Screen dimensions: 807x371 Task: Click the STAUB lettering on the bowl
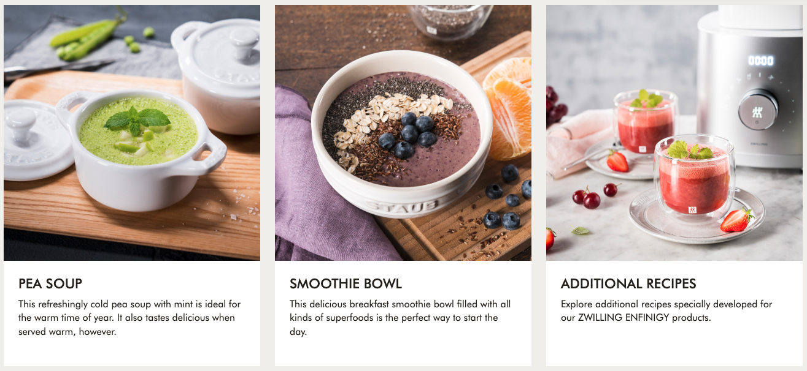(x=401, y=206)
